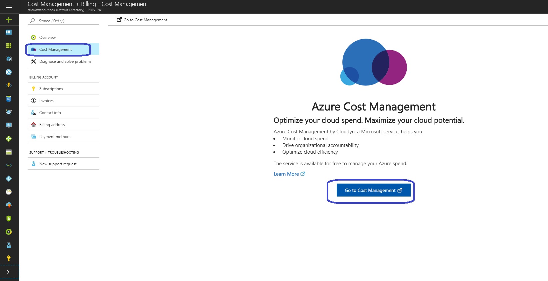The image size is (548, 281).
Task: Open the Virtual machines monitor icon
Action: coord(9,125)
